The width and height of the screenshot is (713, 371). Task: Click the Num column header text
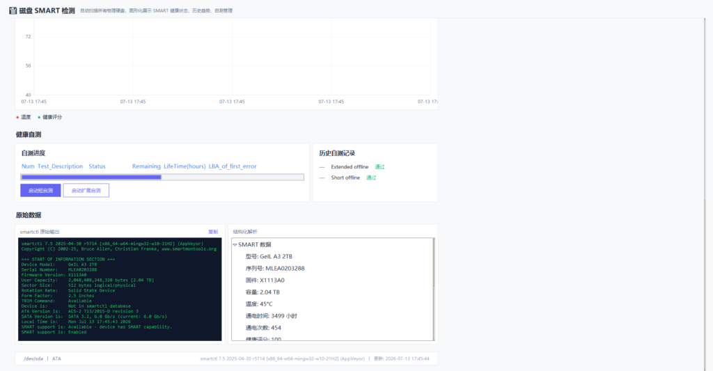[x=28, y=166]
